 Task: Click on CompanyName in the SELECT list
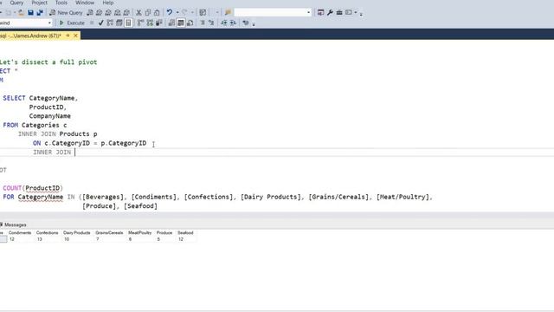pos(50,116)
